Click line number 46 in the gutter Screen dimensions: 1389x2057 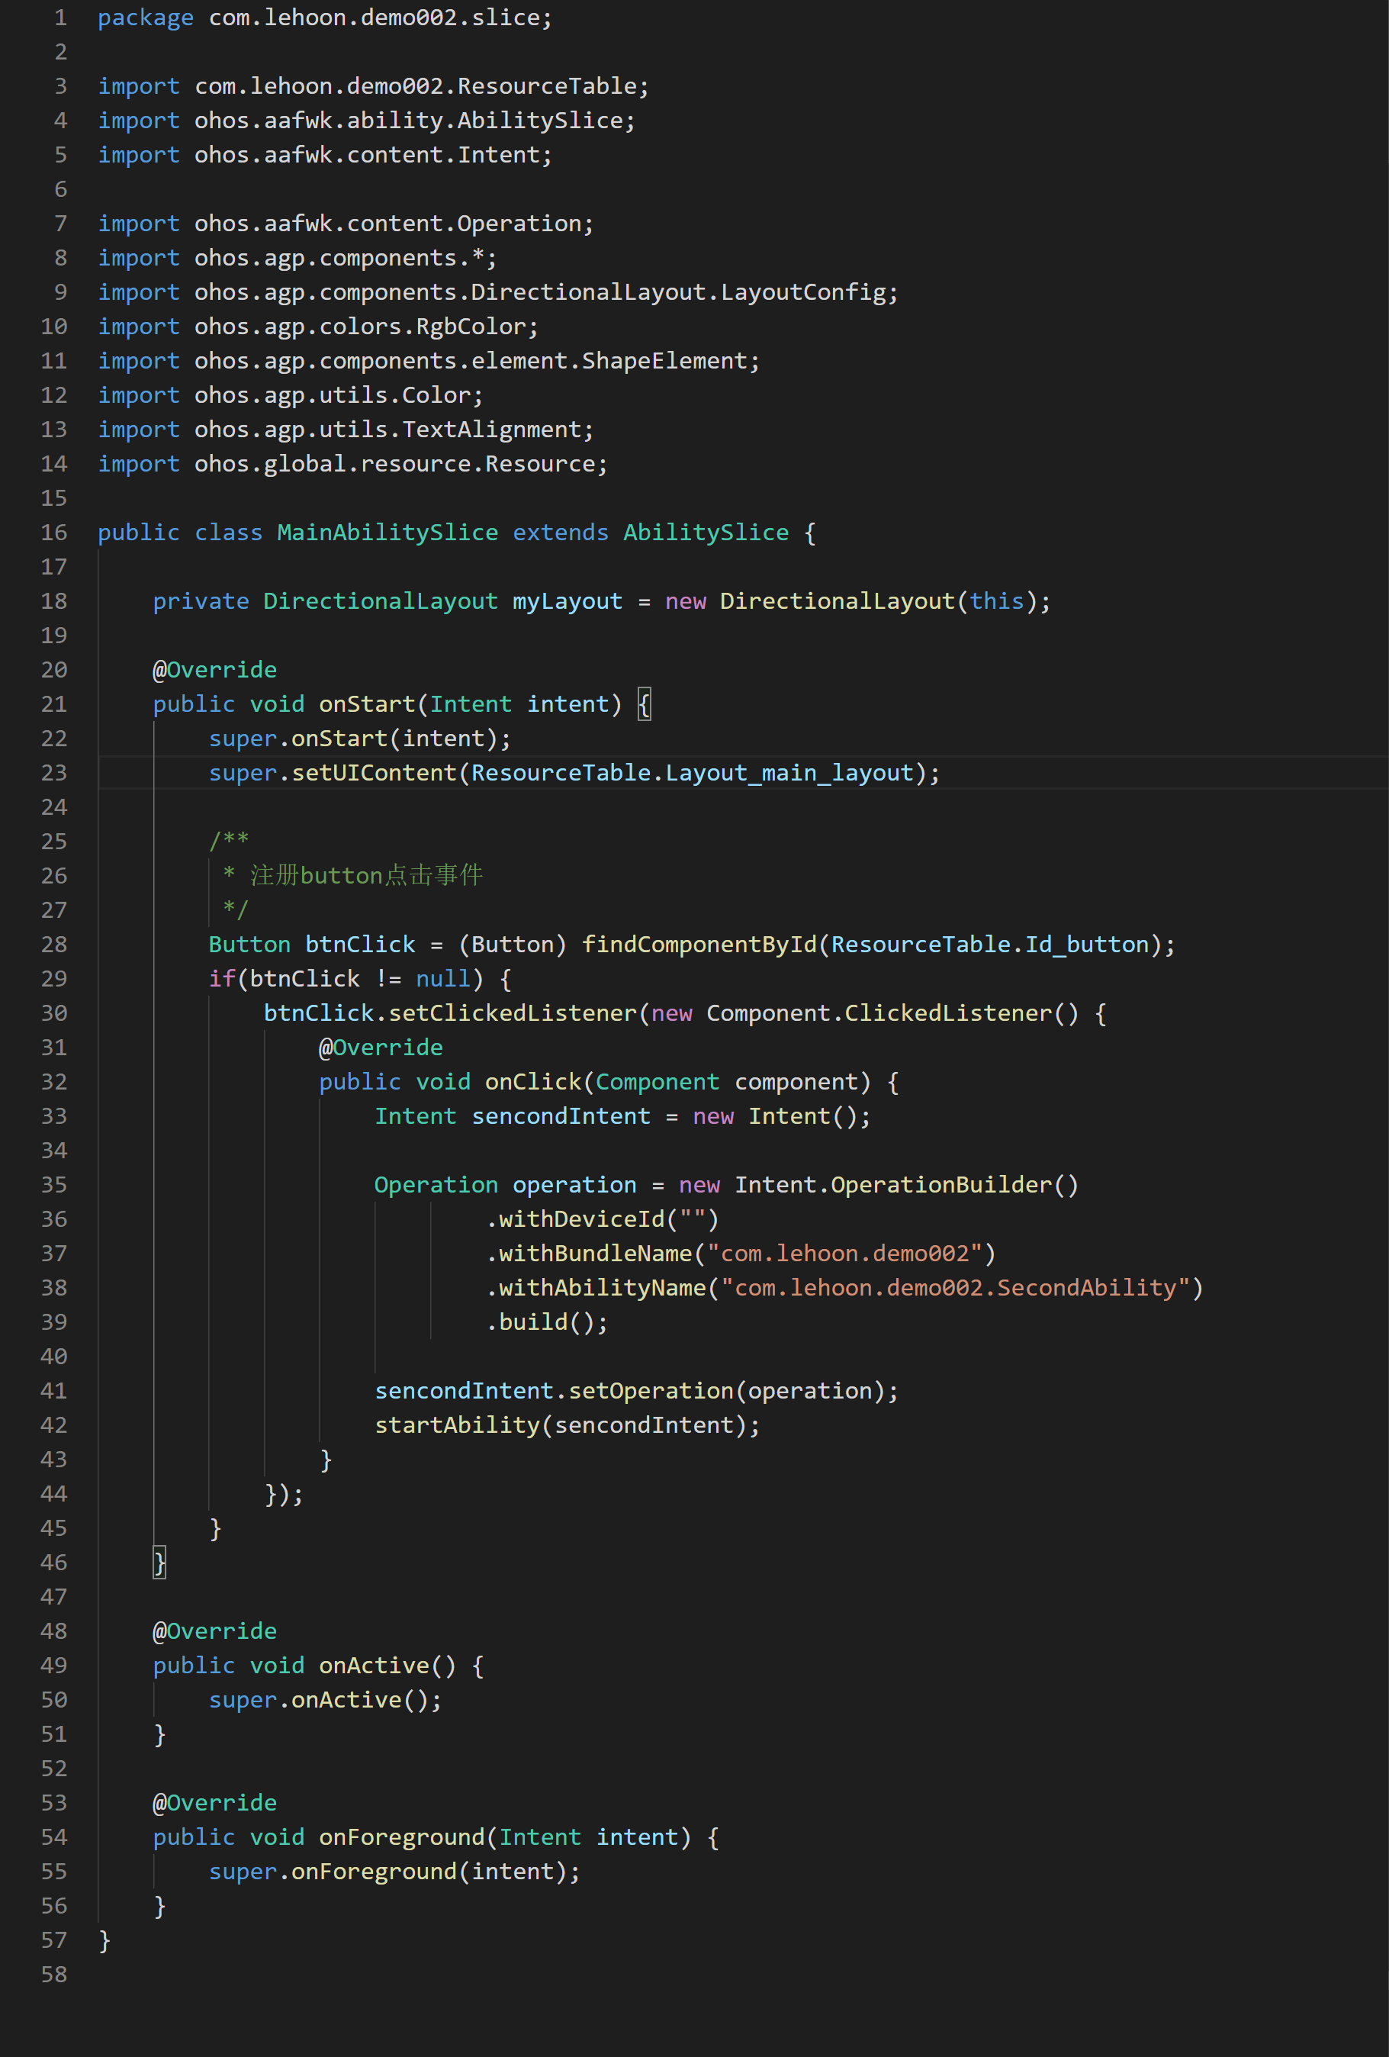pos(54,1563)
